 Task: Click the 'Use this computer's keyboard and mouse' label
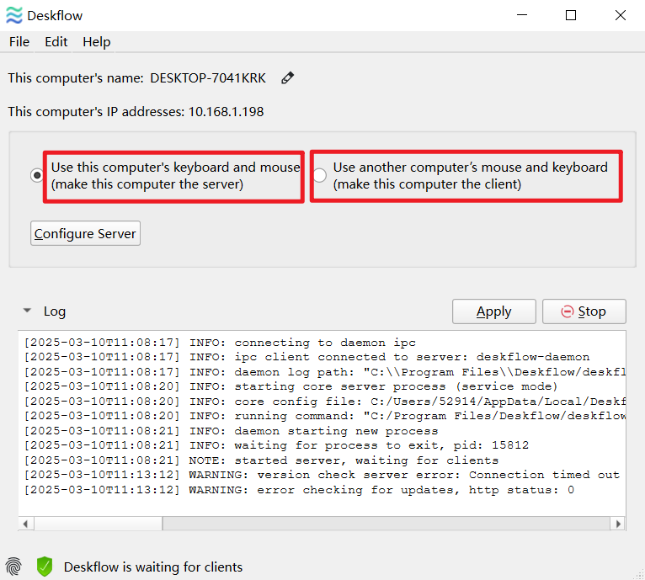[x=176, y=176]
